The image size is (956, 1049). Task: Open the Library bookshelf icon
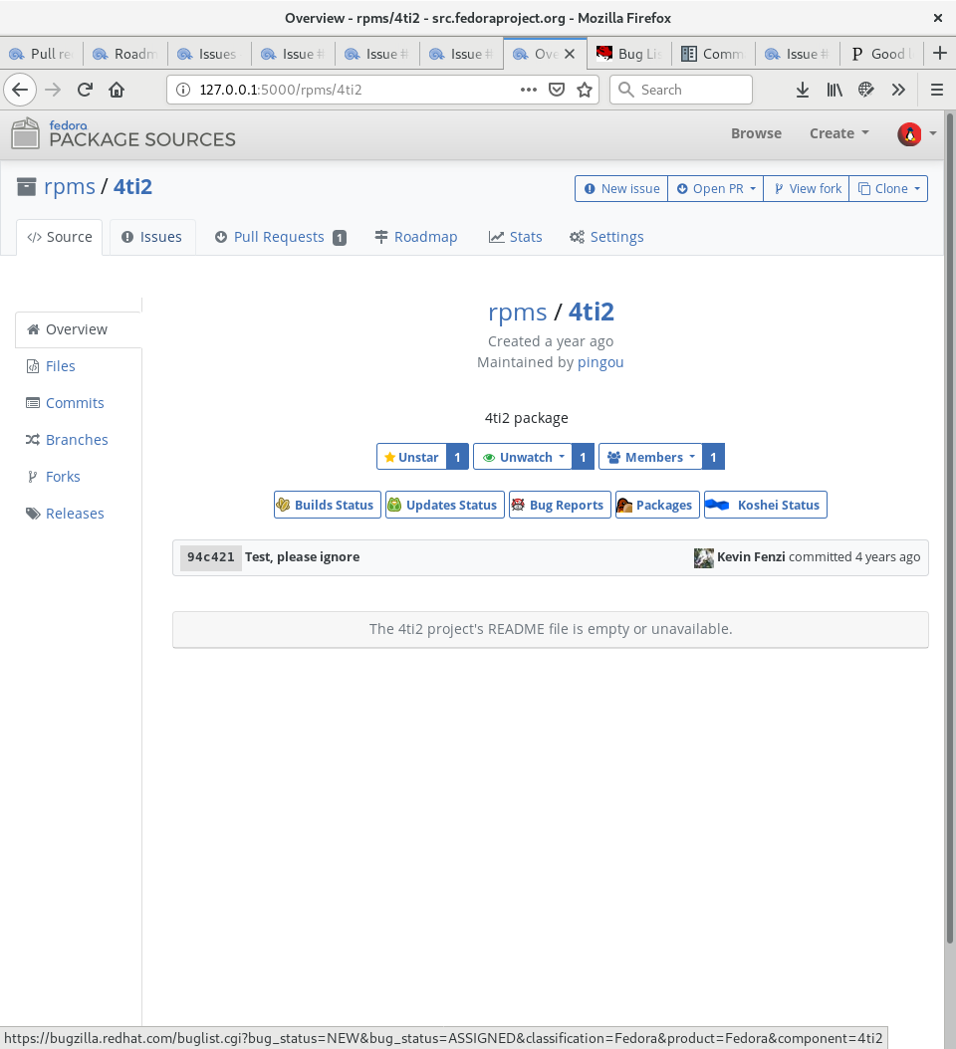pos(835,90)
